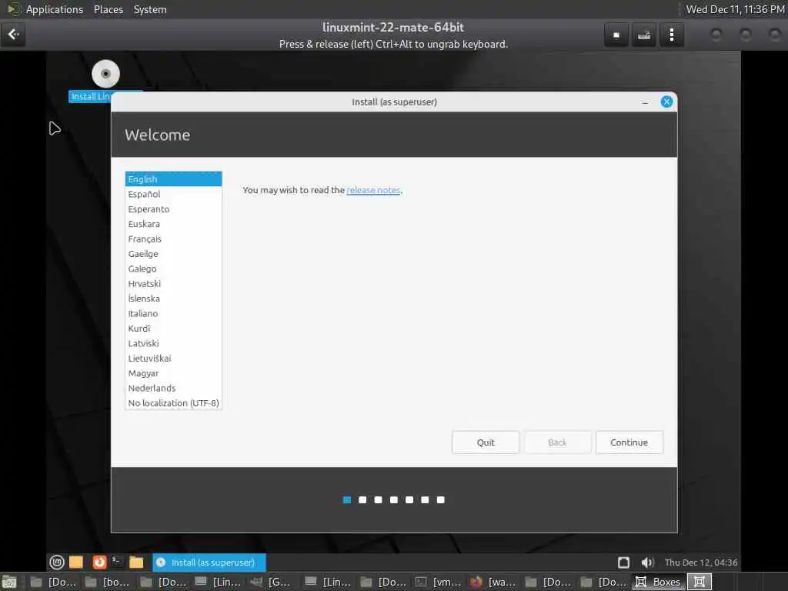Screen dimensions: 788x591
Task: Click the guest clock Thu Dec 12, 04:36
Action: pyautogui.click(x=701, y=563)
